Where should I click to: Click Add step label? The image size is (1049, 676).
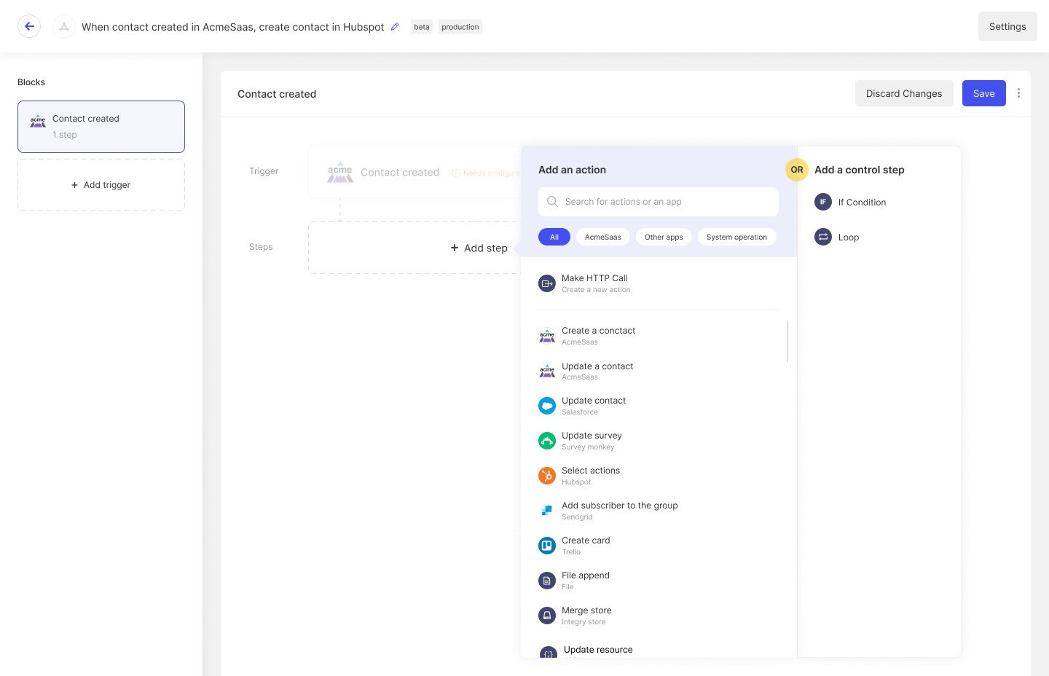[486, 248]
